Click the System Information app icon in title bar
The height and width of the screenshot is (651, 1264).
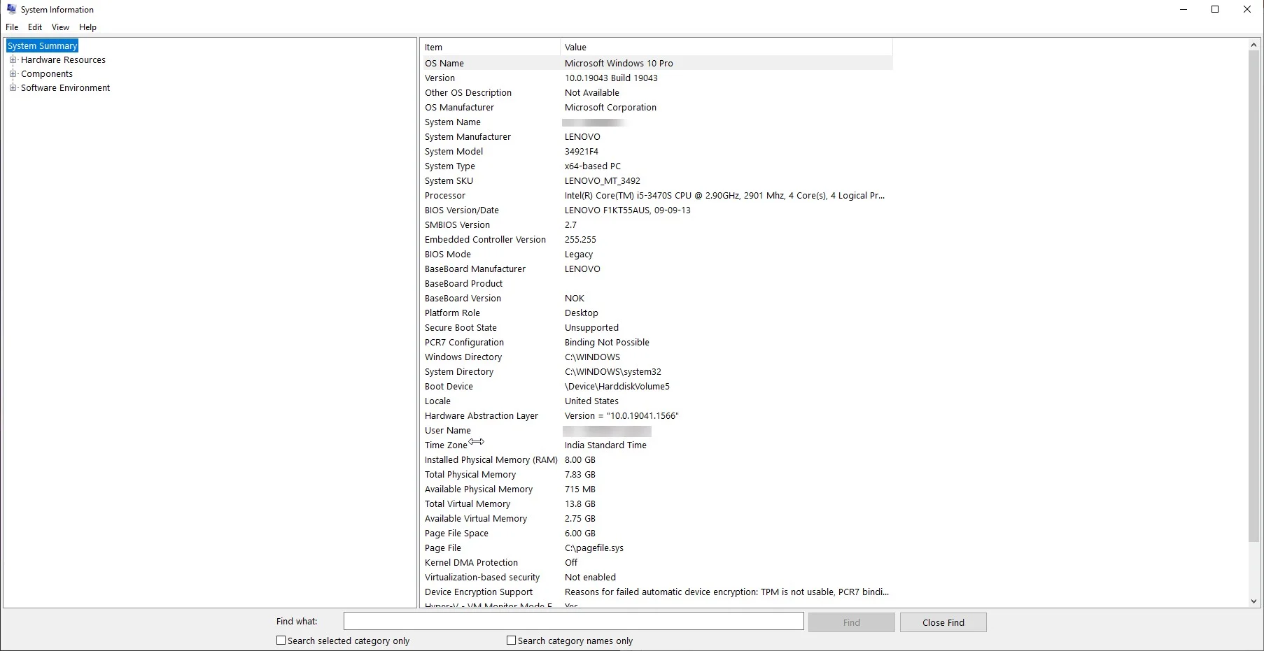click(x=11, y=9)
